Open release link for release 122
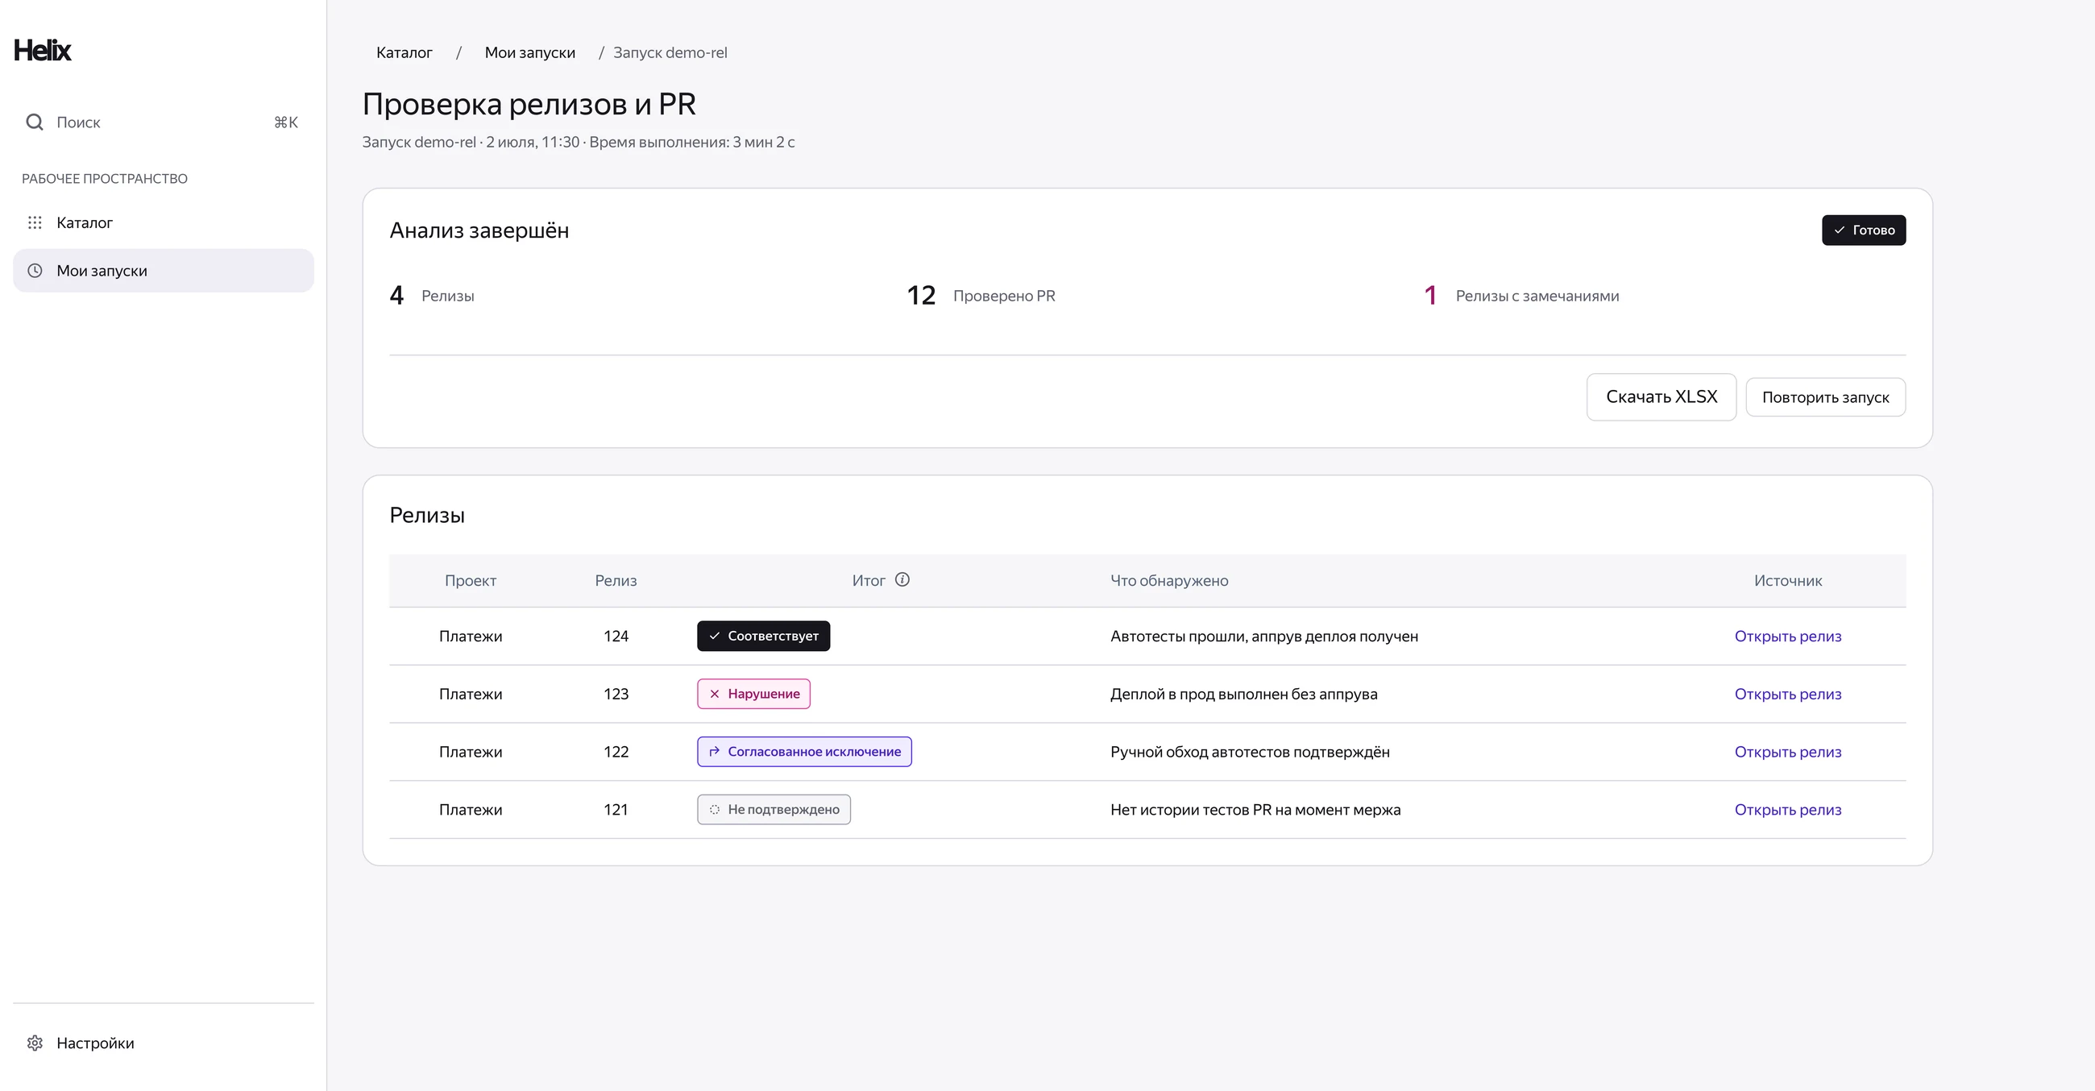This screenshot has width=2095, height=1091. point(1787,751)
